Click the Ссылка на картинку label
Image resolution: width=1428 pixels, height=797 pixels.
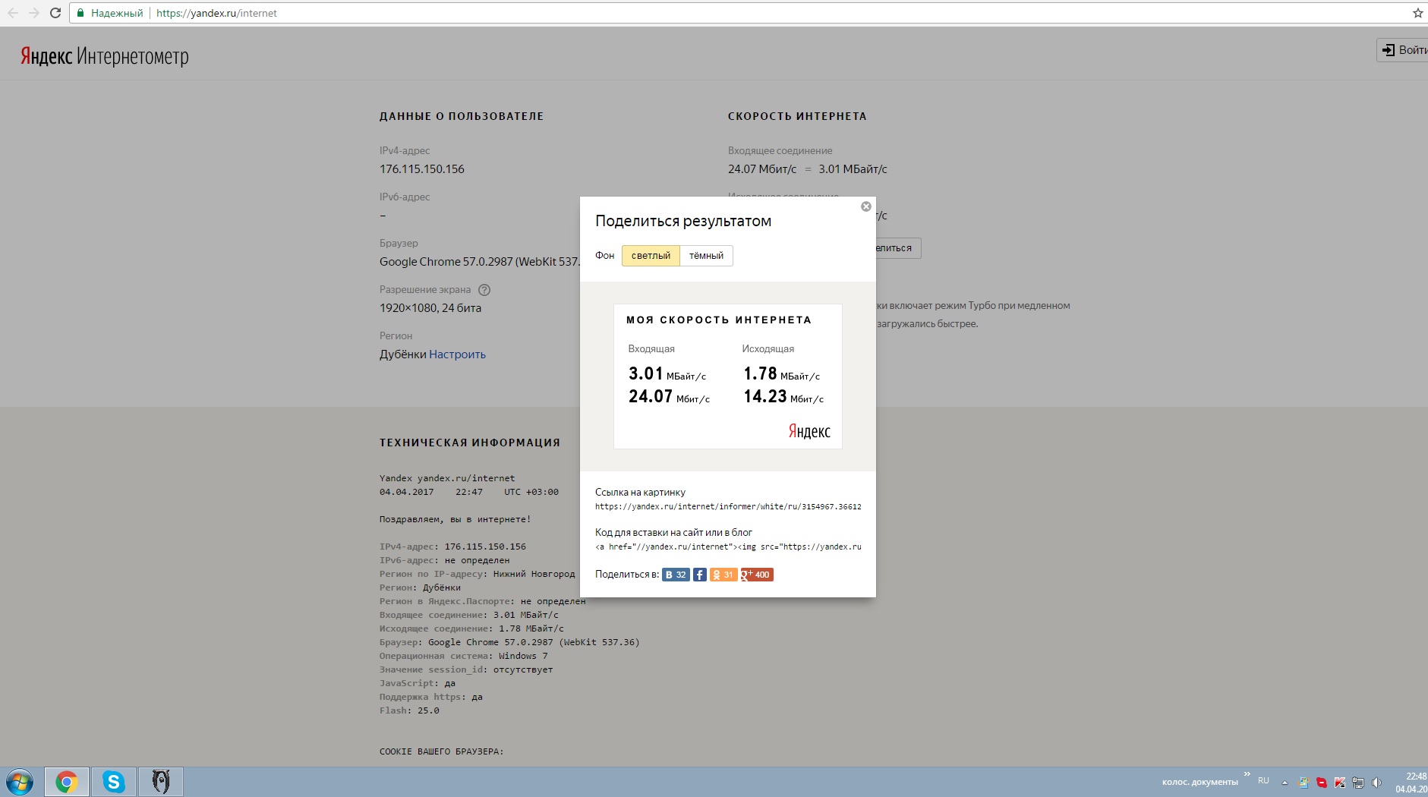(640, 492)
